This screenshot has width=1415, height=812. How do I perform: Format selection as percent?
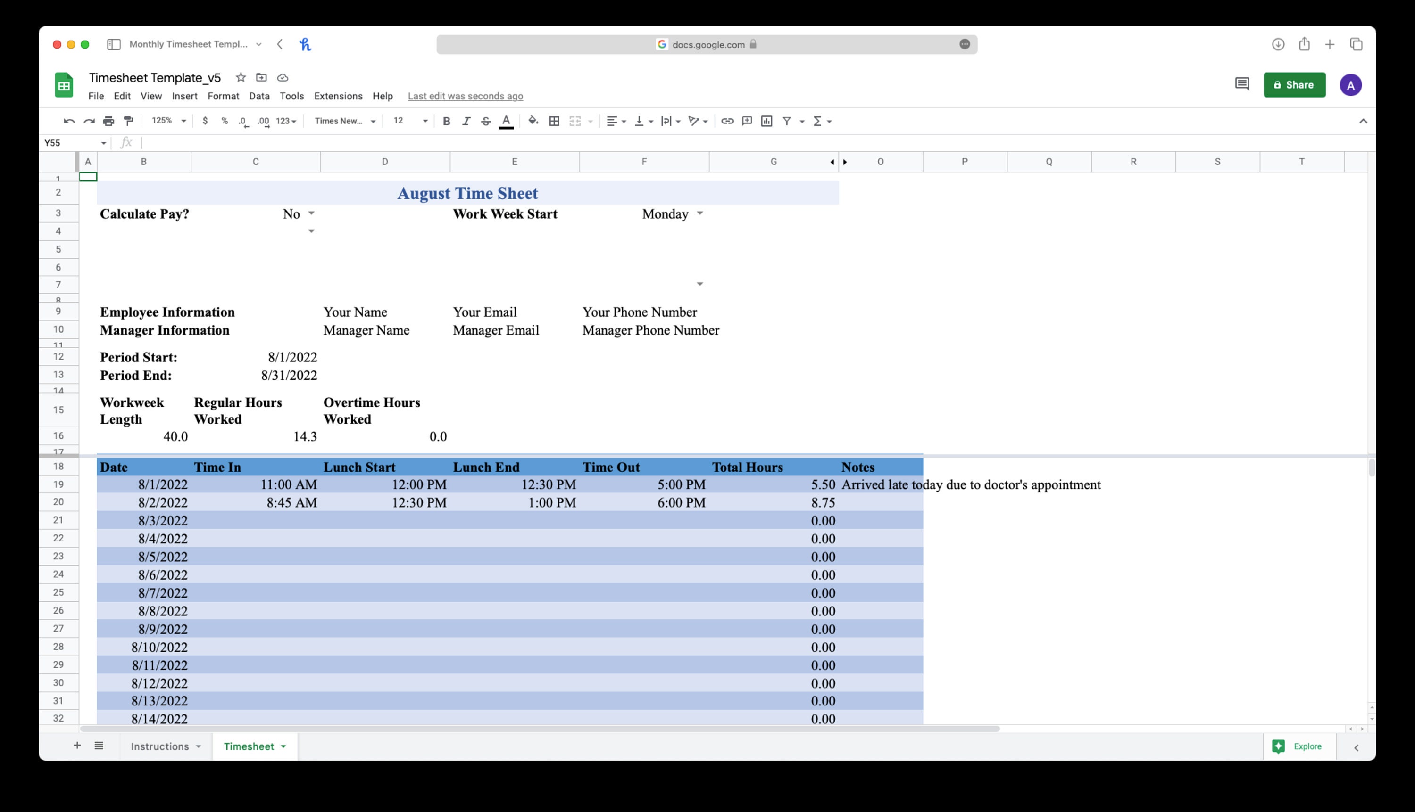225,121
